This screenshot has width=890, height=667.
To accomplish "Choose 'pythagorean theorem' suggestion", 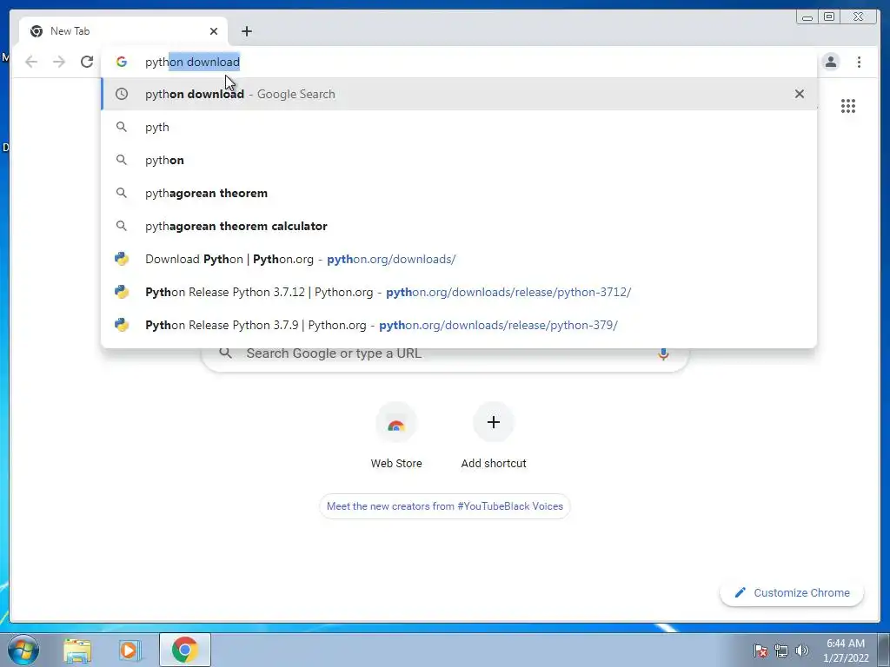I will tap(459, 193).
